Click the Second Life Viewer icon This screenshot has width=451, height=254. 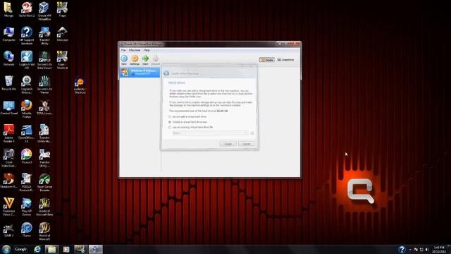44,85
